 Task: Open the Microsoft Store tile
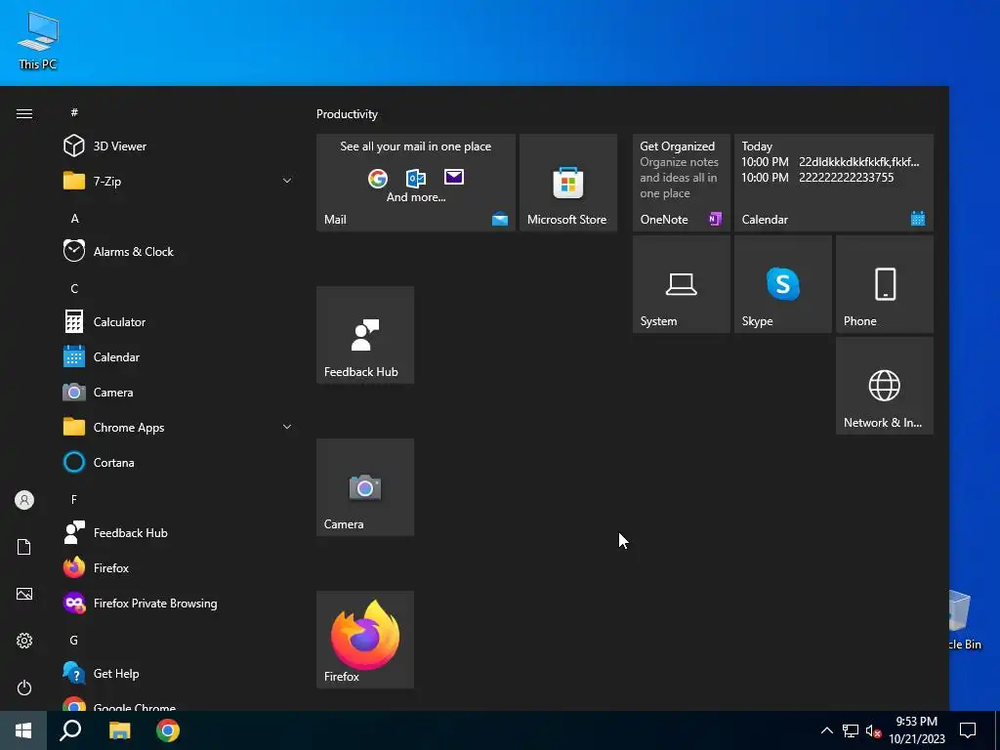pos(568,183)
